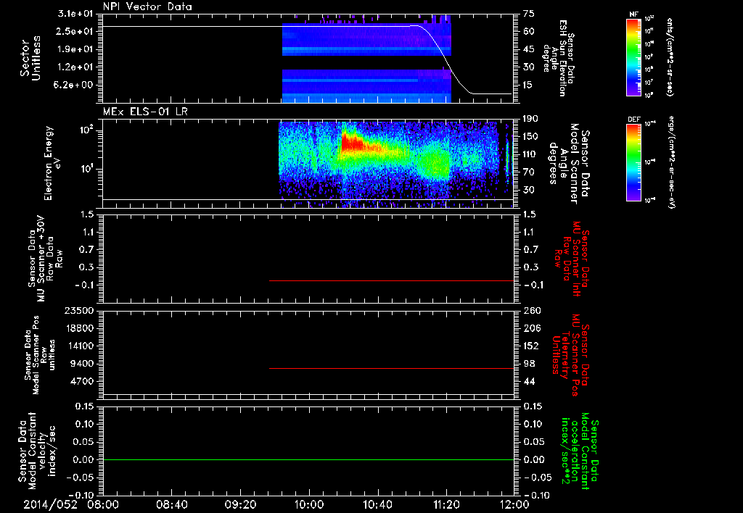
Task: Click the 09:20 time tick label
Action: point(241,504)
